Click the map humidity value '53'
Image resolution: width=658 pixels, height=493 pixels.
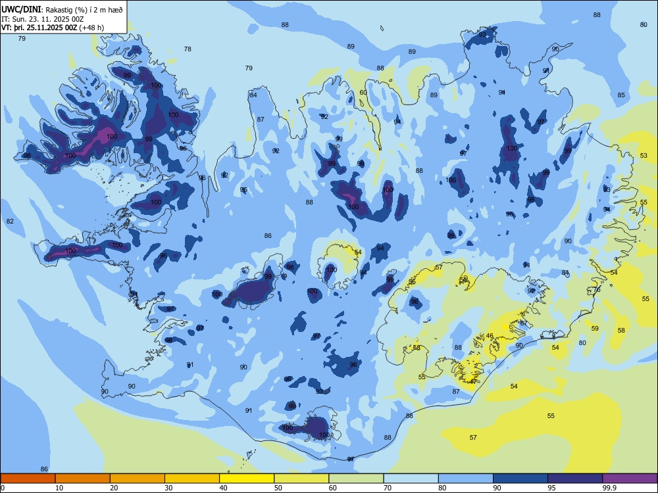644,156
